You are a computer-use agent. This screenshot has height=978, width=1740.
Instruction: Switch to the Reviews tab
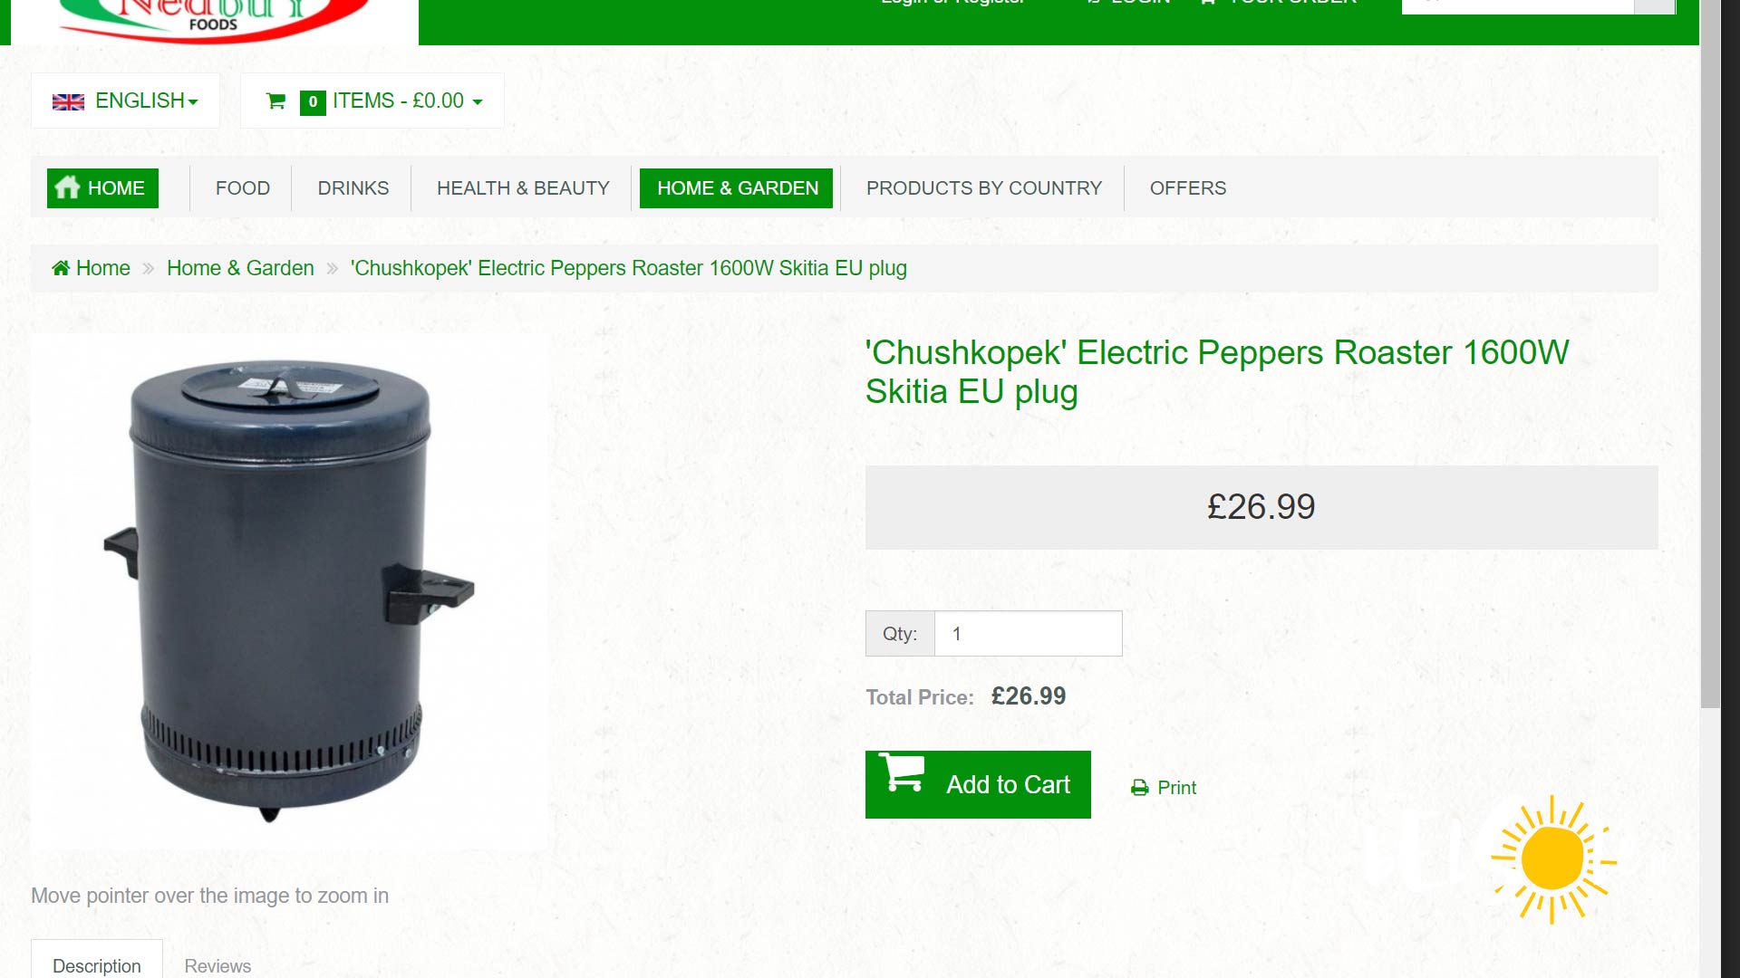coord(217,965)
